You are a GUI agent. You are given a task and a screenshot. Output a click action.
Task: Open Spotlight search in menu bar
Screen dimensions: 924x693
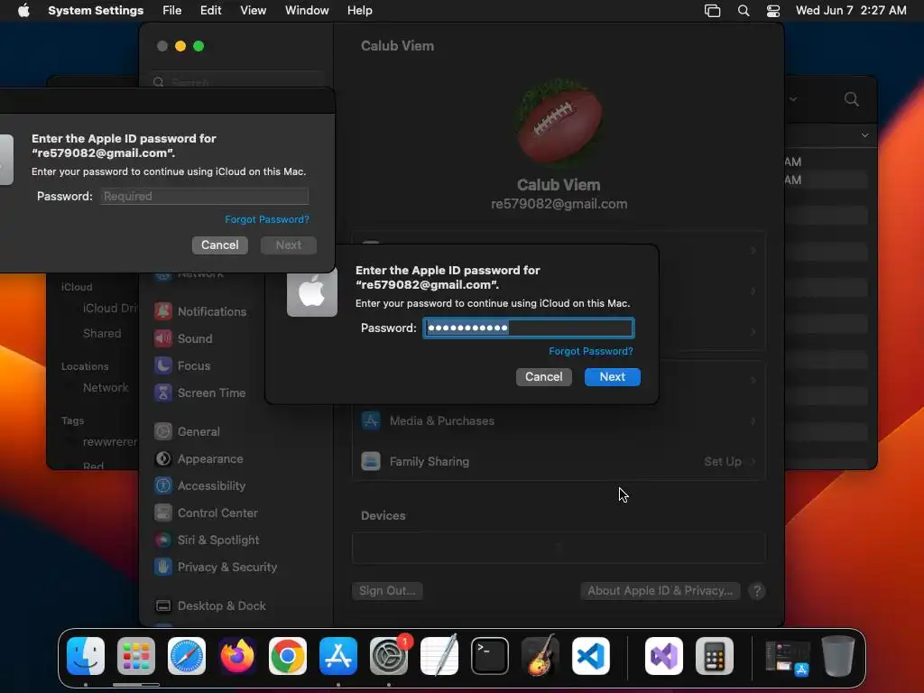tap(744, 11)
